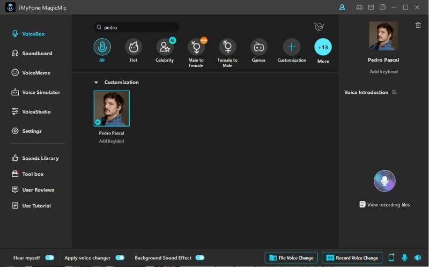The height and width of the screenshot is (267, 429).
Task: Open the help question icon
Action: (x=382, y=8)
